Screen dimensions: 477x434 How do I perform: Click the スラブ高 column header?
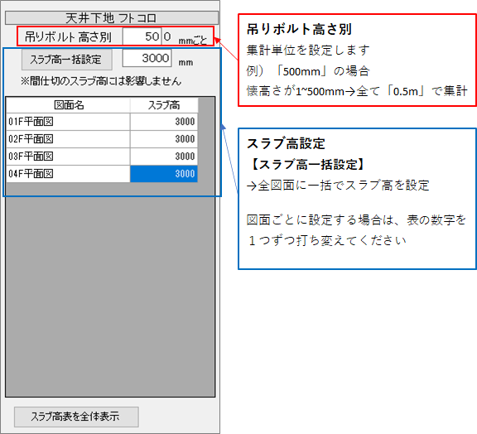[x=164, y=105]
